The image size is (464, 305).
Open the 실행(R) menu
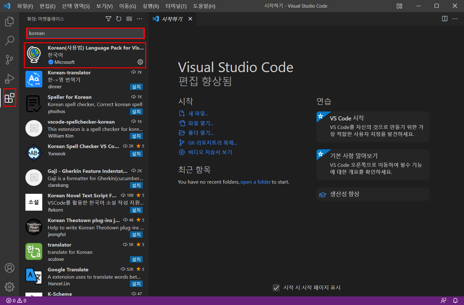click(151, 6)
